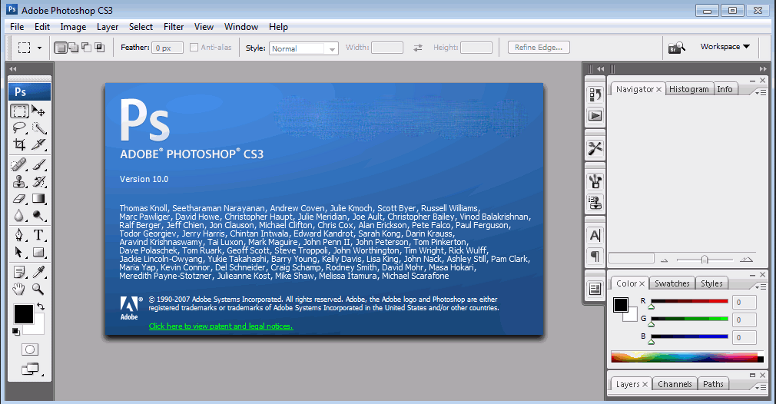Select the Crop tool

[x=20, y=144]
